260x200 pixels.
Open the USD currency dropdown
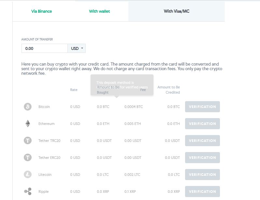[x=77, y=48]
